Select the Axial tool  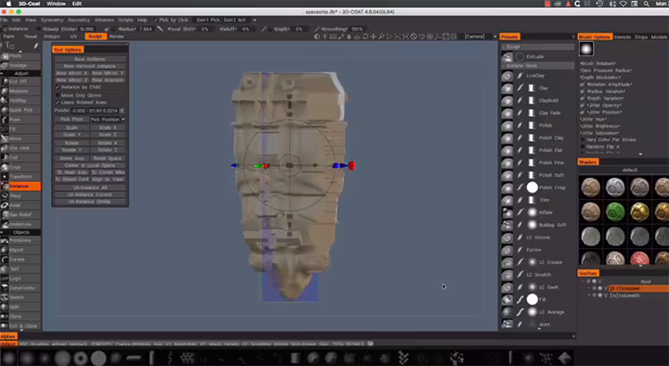pos(21,205)
